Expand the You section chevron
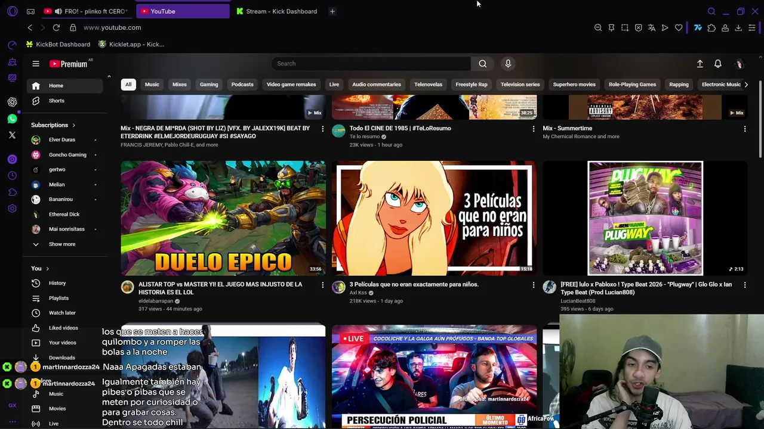764x429 pixels. coord(47,269)
